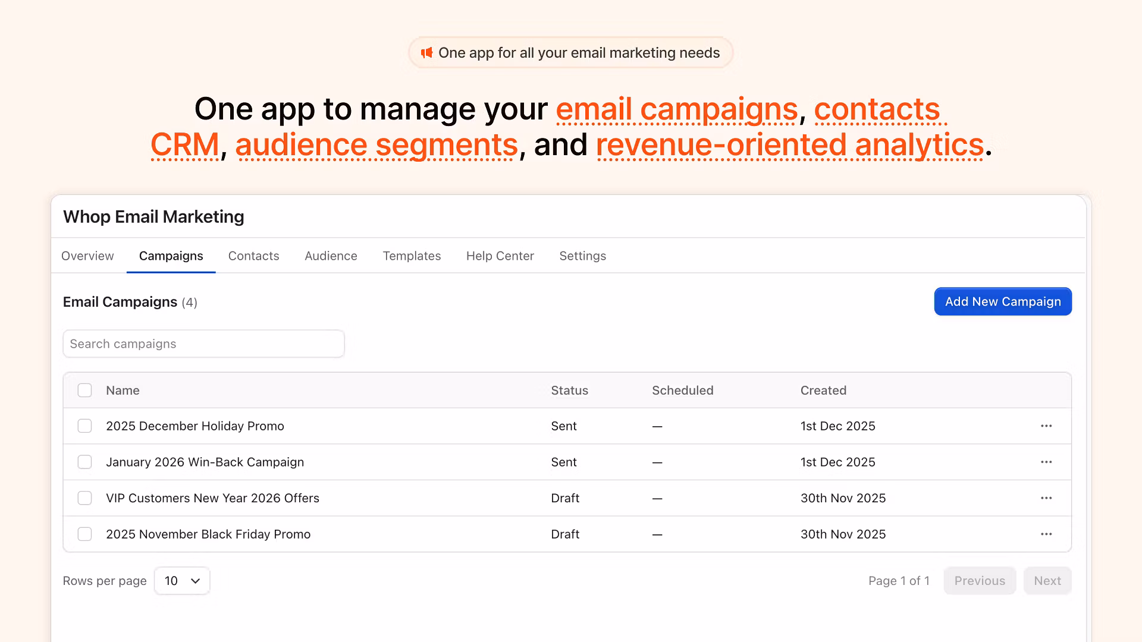Switch to the Overview tab
1142x642 pixels.
pyautogui.click(x=87, y=256)
